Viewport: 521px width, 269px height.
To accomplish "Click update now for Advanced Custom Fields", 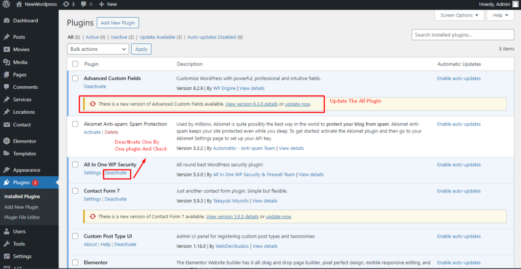I will (298, 104).
